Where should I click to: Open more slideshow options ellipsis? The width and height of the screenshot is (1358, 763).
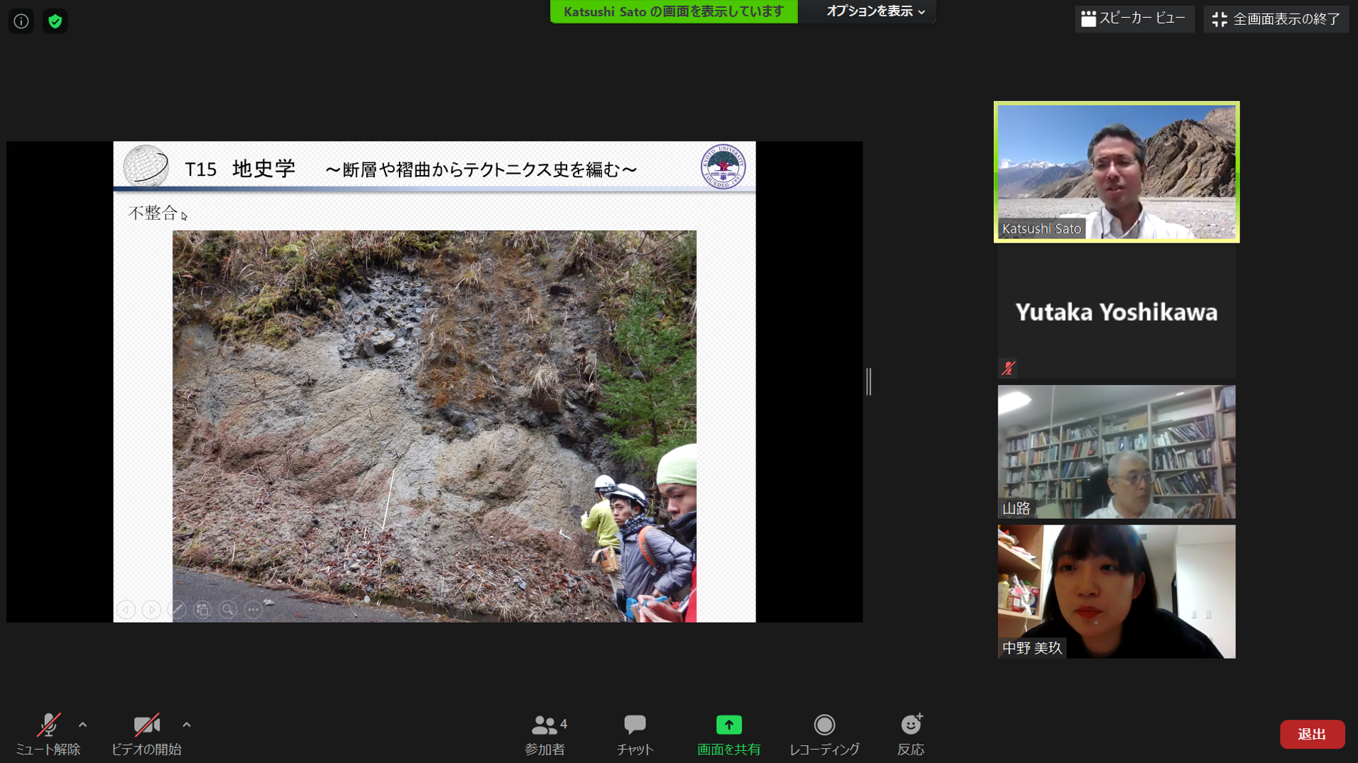click(x=253, y=610)
